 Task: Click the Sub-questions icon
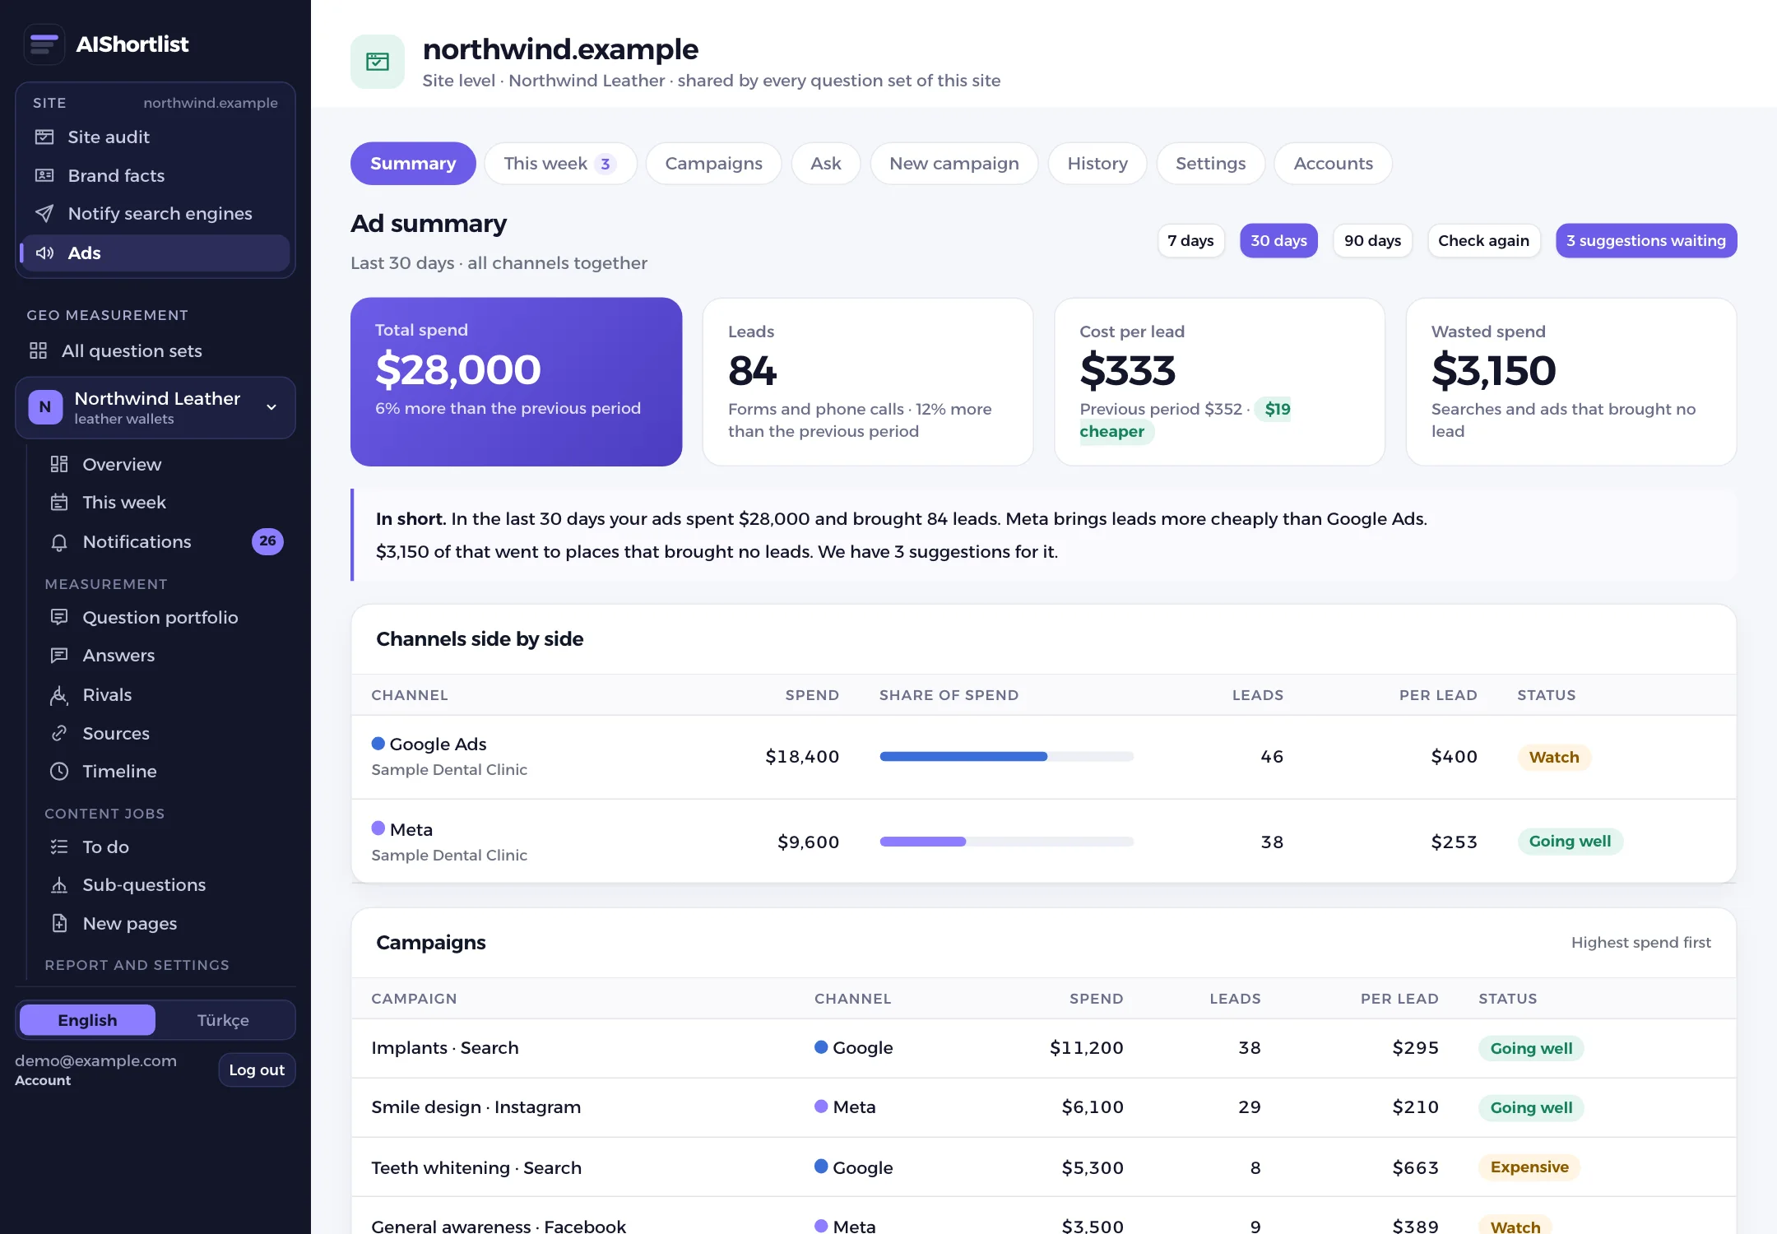click(x=59, y=884)
